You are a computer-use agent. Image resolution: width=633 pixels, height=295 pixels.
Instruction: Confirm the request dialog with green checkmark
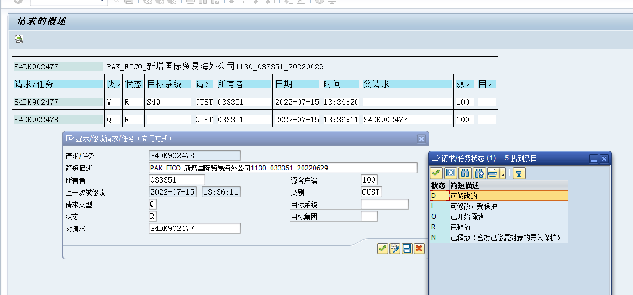pos(382,249)
